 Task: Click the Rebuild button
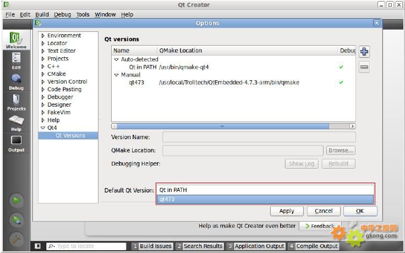pyautogui.click(x=338, y=164)
